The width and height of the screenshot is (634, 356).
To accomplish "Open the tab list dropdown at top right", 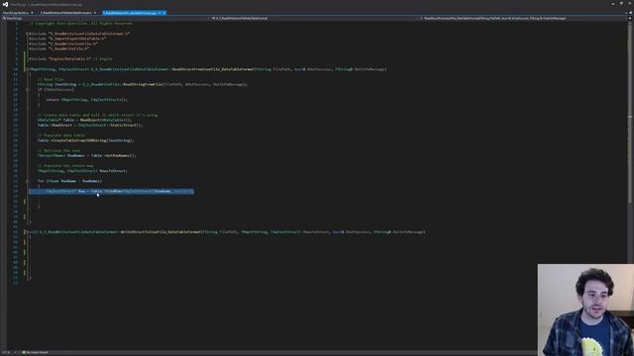I will pyautogui.click(x=626, y=13).
